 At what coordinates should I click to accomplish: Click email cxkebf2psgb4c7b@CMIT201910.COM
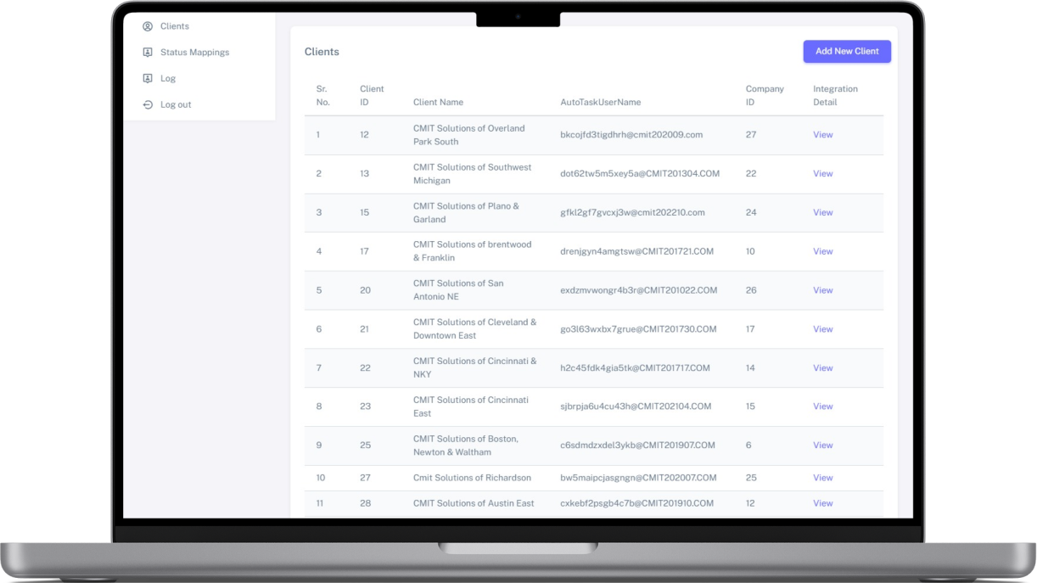[637, 503]
